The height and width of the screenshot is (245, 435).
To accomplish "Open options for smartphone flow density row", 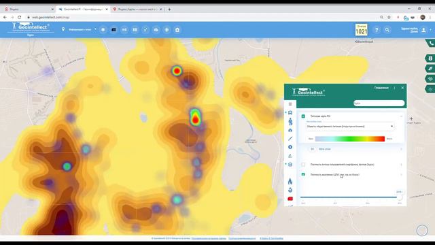I will 401,165.
